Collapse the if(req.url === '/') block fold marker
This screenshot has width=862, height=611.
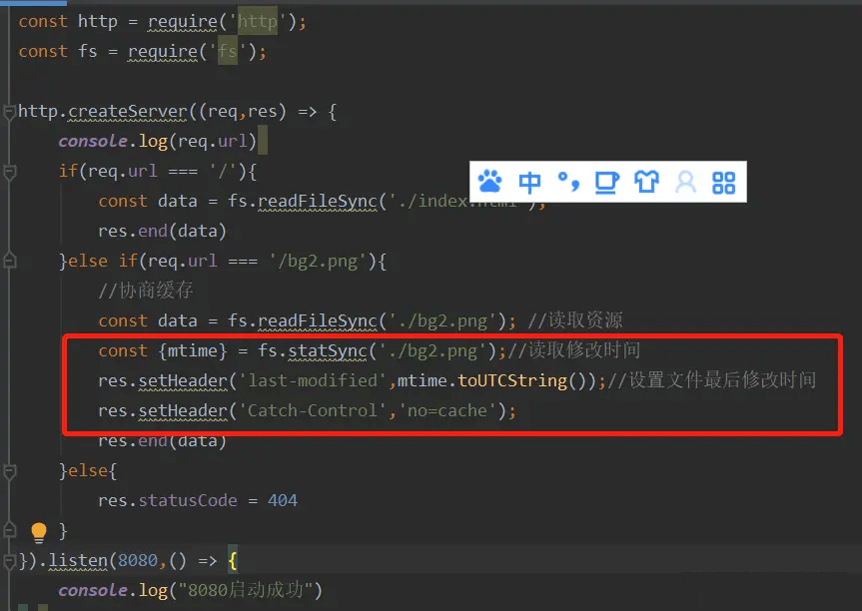pyautogui.click(x=10, y=172)
